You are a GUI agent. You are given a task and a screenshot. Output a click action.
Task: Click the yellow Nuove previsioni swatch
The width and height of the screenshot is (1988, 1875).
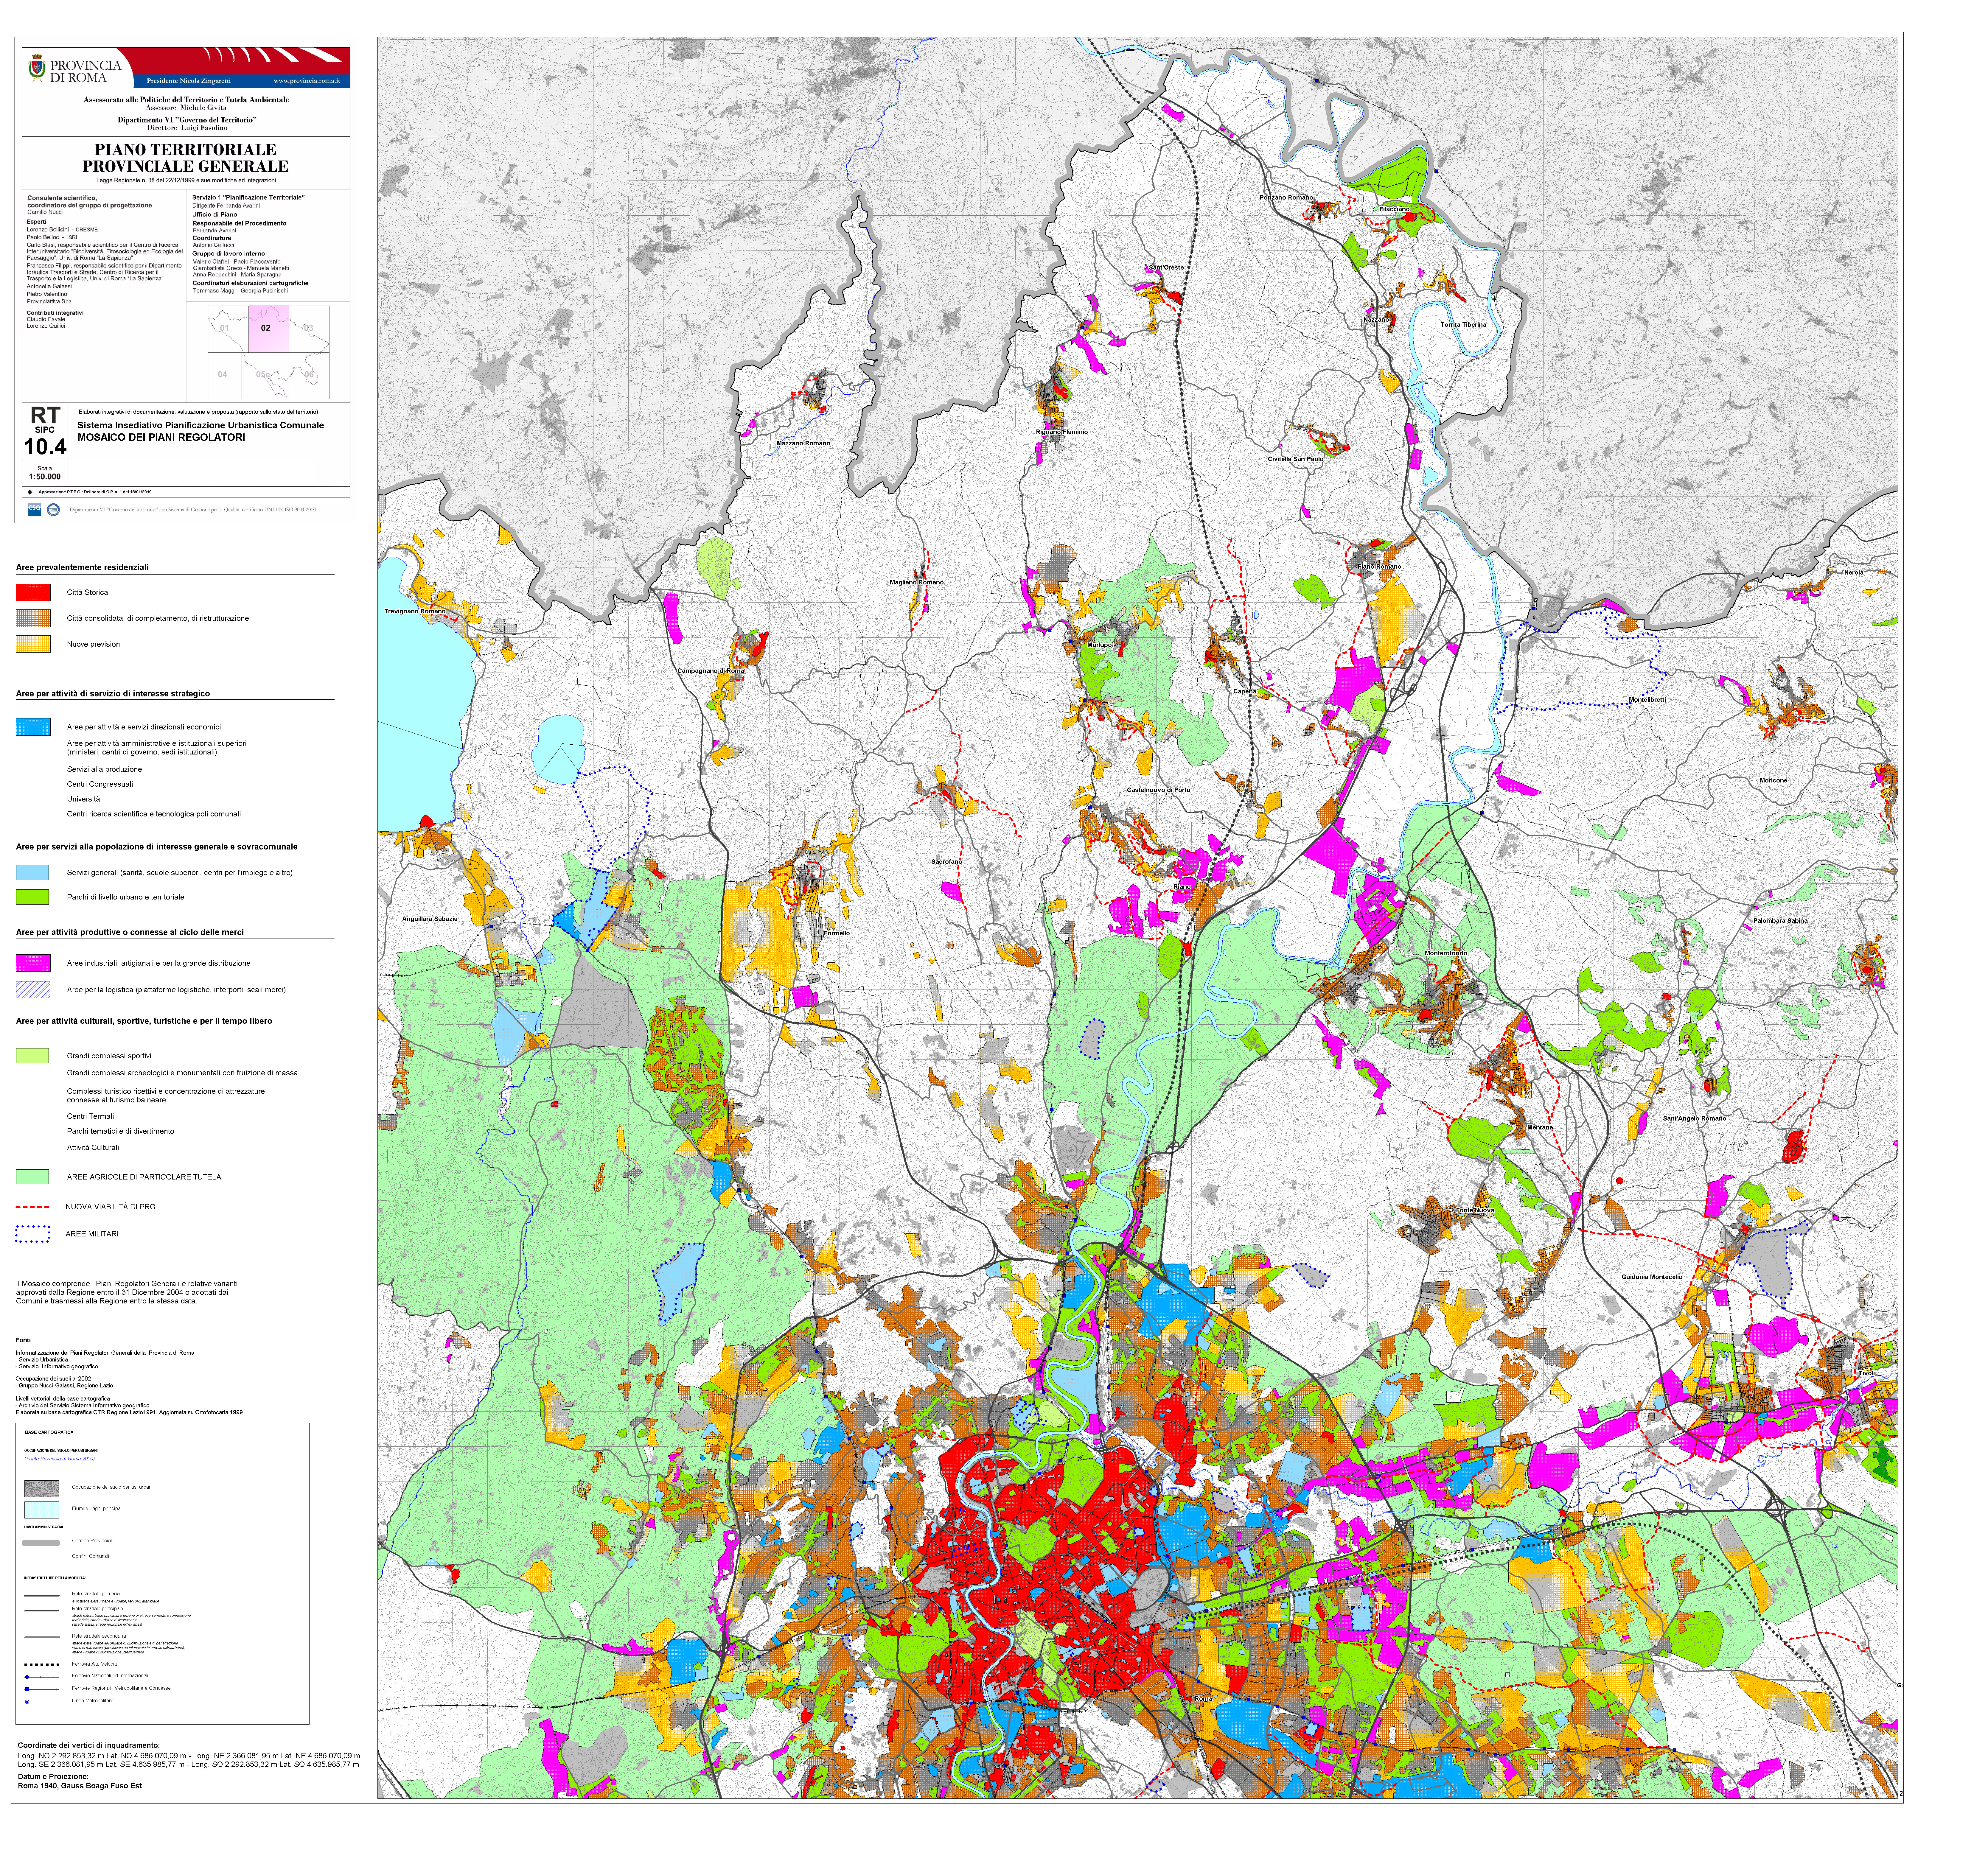click(33, 644)
